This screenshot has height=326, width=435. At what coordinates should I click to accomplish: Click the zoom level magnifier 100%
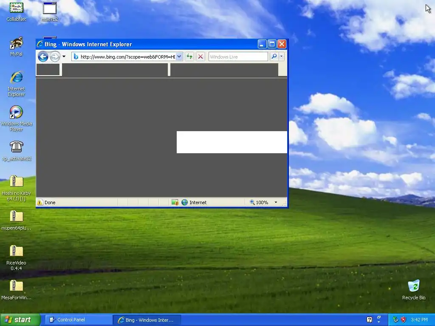(x=259, y=202)
